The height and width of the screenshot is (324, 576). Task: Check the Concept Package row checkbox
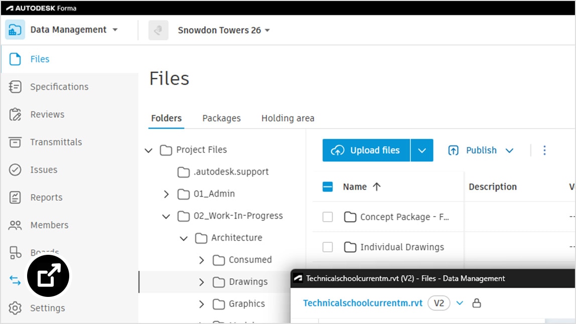[328, 217]
